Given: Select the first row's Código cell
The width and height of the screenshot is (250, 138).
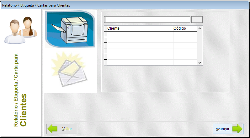Looking at the screenshot, I should (185, 34).
